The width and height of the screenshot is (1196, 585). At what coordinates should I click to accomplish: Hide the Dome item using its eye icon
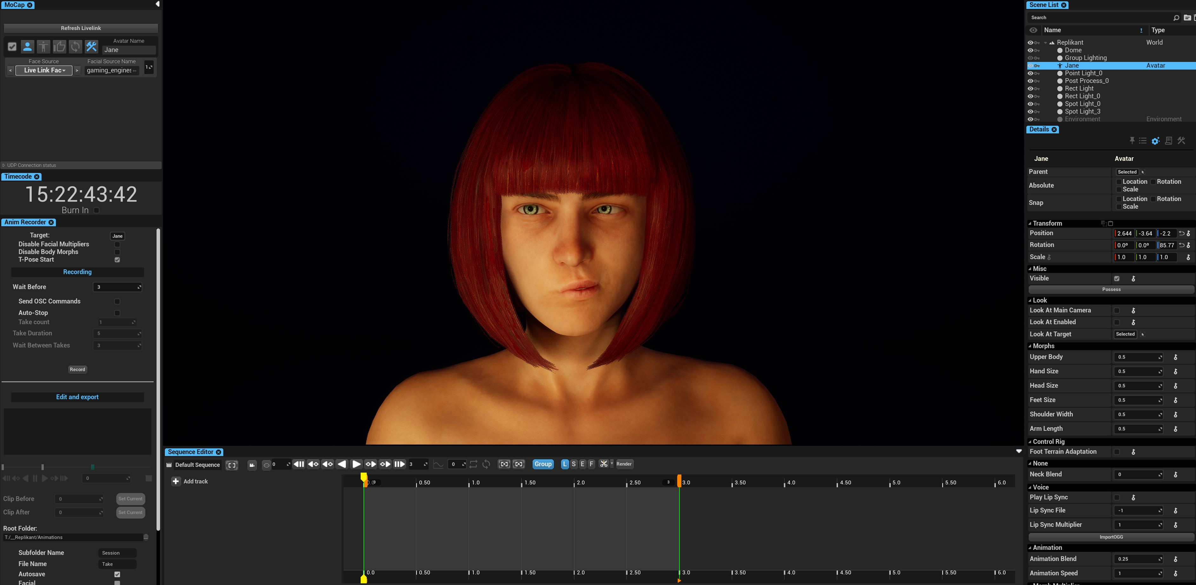tap(1030, 50)
